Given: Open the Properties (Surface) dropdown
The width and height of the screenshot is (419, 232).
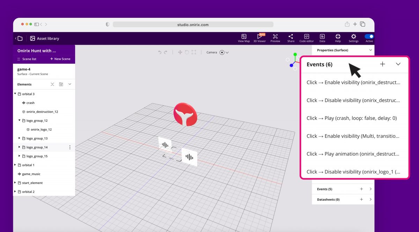Looking at the screenshot, I should tap(371, 50).
